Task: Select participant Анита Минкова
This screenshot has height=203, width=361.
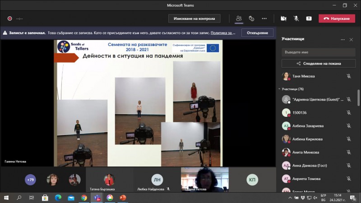Action: tap(318, 152)
